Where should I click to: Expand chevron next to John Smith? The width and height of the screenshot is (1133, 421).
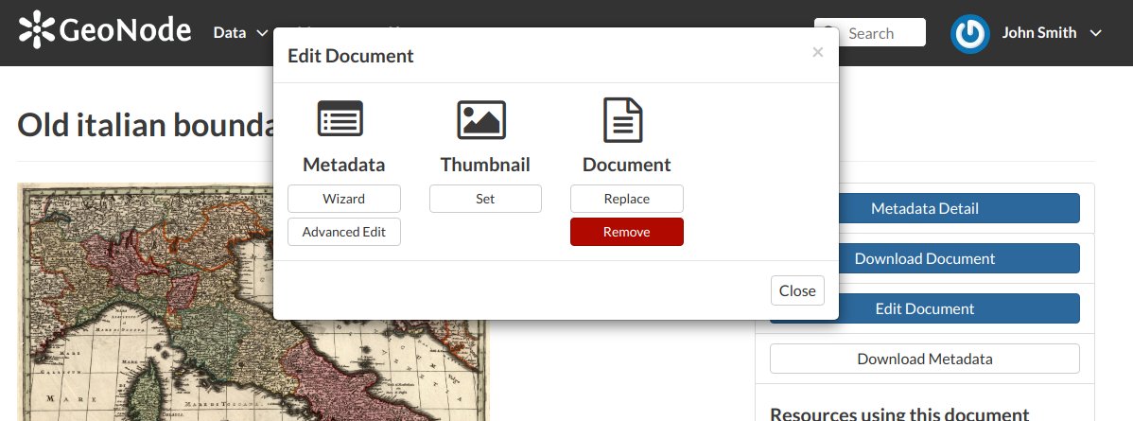click(x=1095, y=33)
